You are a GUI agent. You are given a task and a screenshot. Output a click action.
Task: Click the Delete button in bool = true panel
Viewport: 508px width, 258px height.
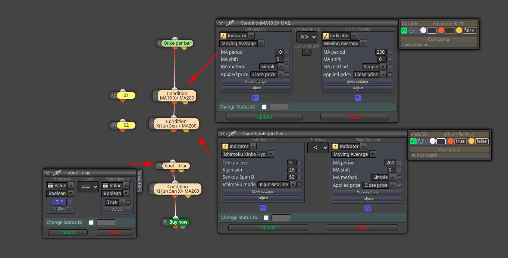tap(115, 233)
